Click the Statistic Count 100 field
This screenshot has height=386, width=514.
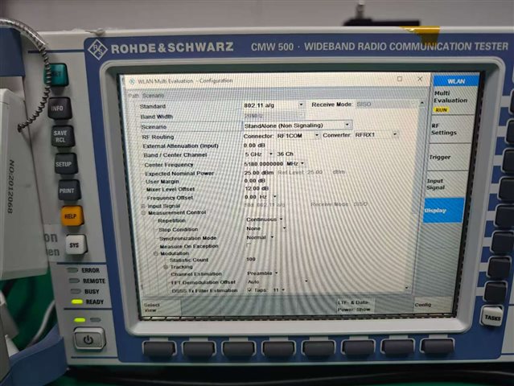251,259
